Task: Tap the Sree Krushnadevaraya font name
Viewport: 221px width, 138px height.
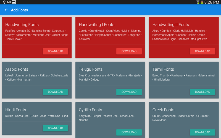Action: click(92, 75)
